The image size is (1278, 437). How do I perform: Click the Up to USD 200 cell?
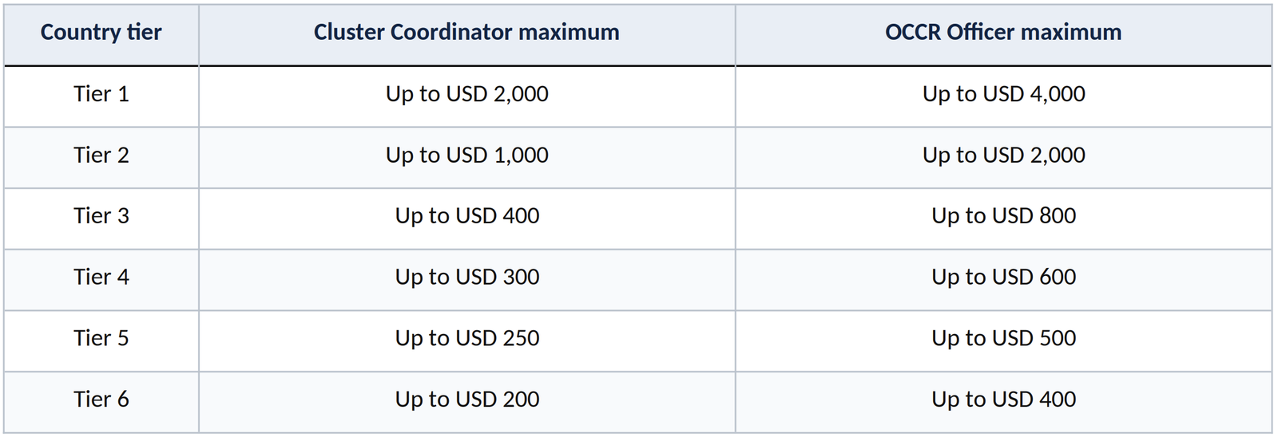466,400
